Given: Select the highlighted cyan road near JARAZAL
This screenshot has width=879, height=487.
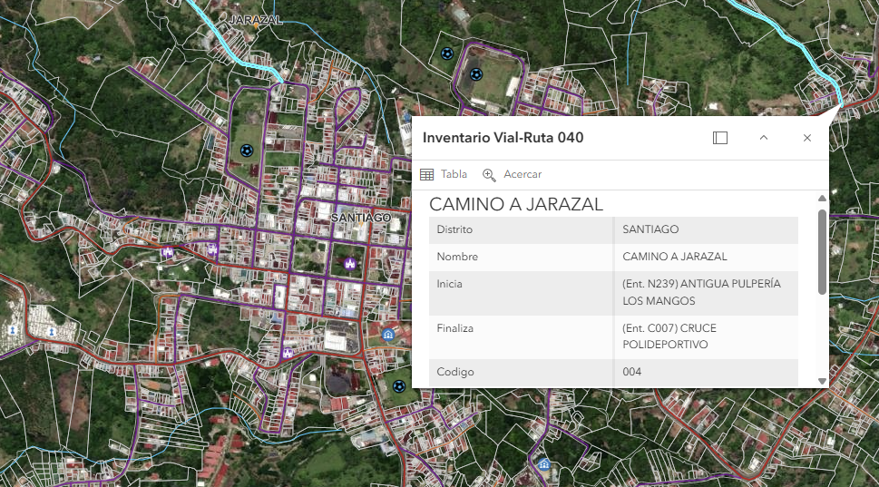Looking at the screenshot, I should click(x=235, y=52).
